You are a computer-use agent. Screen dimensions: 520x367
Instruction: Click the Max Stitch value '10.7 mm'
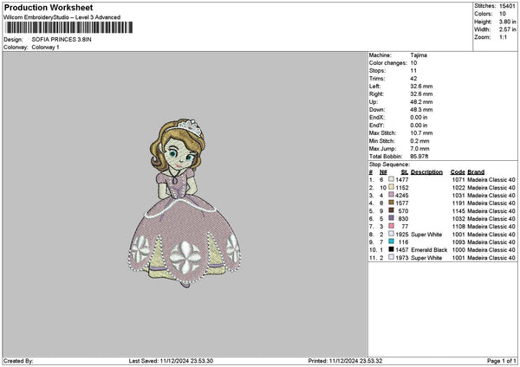(421, 133)
